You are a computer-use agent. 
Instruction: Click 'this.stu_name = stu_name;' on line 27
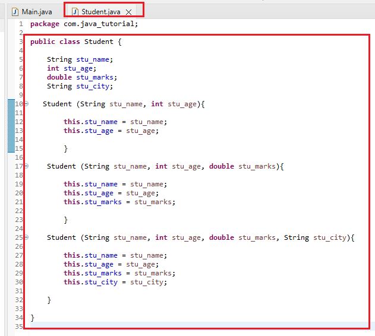point(115,255)
